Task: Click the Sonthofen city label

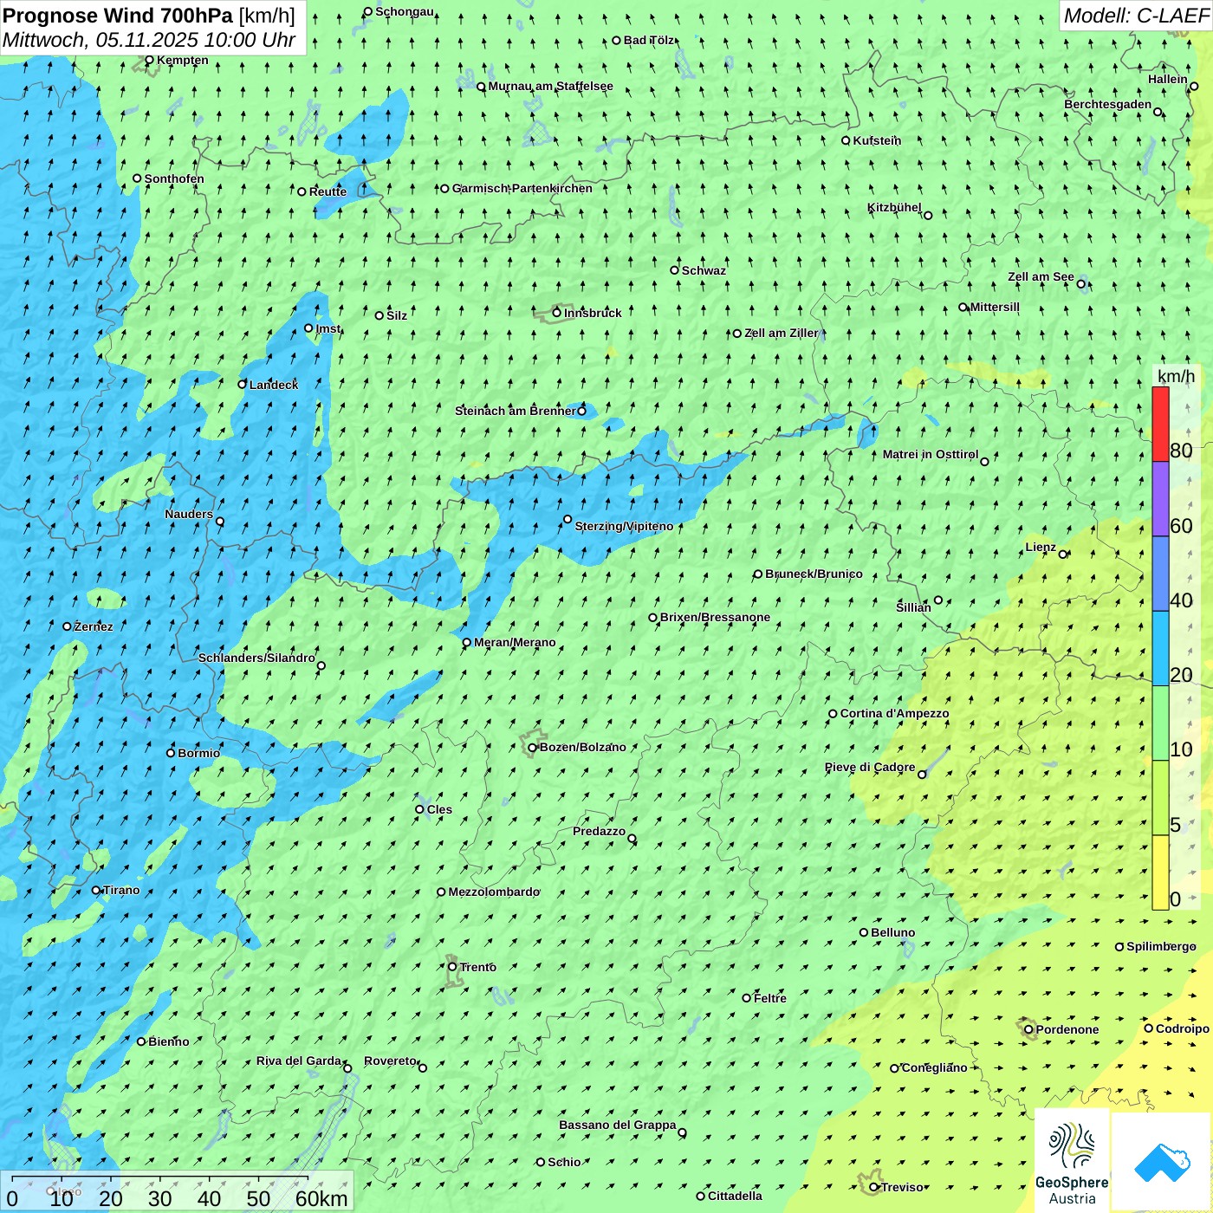Action: coord(174,178)
